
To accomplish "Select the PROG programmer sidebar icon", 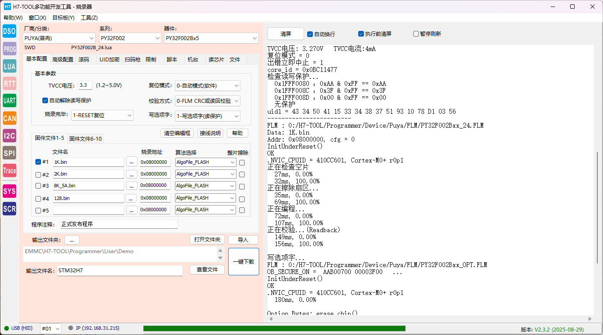I will [x=10, y=49].
